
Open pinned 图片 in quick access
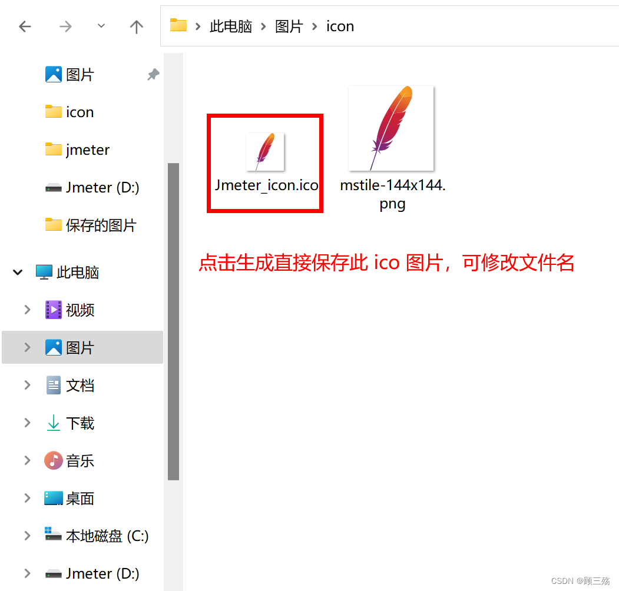(69, 75)
